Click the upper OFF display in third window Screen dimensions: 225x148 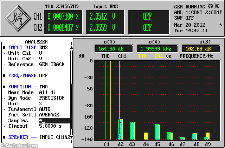[x=147, y=16]
